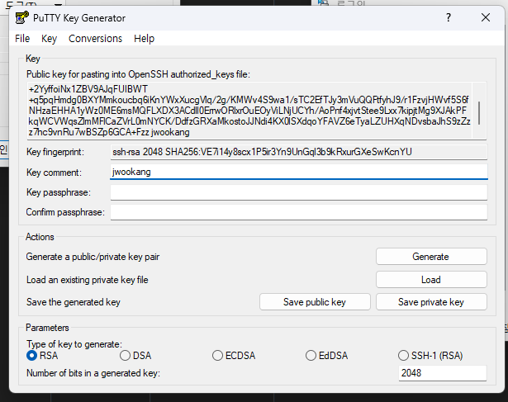508x402 pixels.
Task: Click Save private key button
Action: pyautogui.click(x=431, y=302)
